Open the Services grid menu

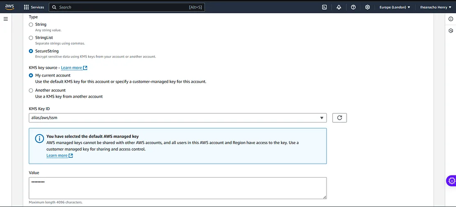tap(26, 7)
